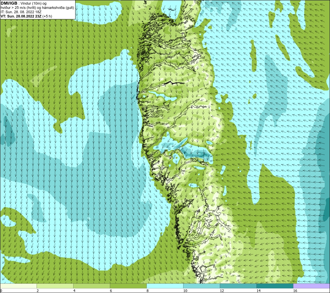Click the '8' scale label
This screenshot has width=330, height=293.
pos(148,291)
